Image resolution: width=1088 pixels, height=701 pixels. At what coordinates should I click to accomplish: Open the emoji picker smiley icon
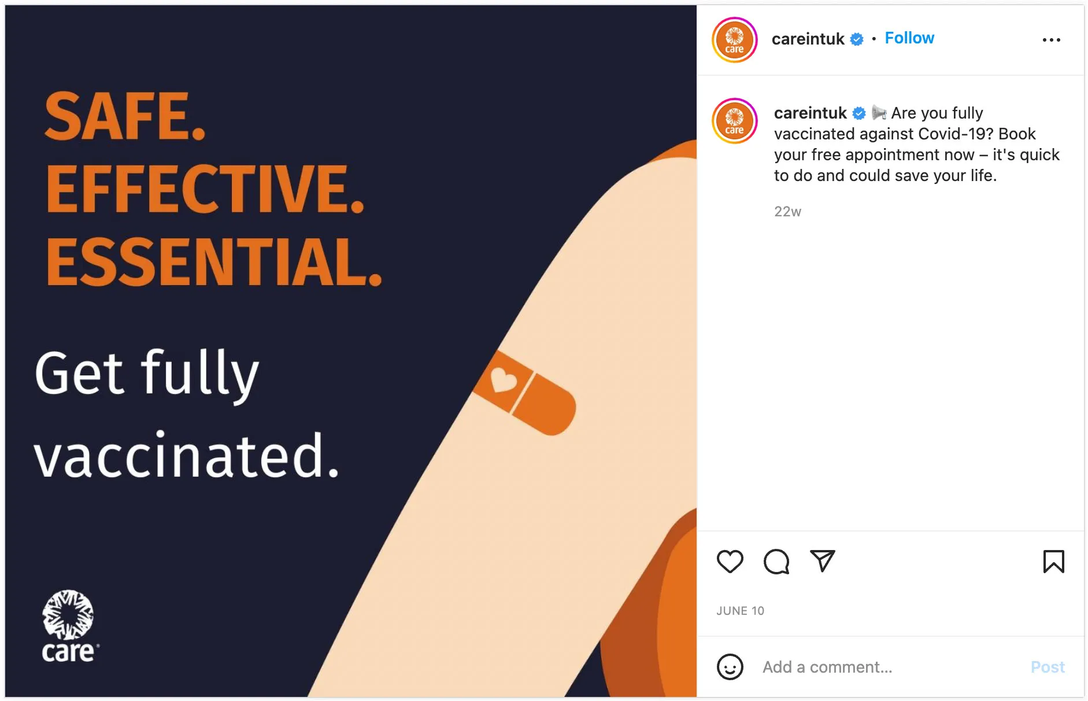point(730,667)
